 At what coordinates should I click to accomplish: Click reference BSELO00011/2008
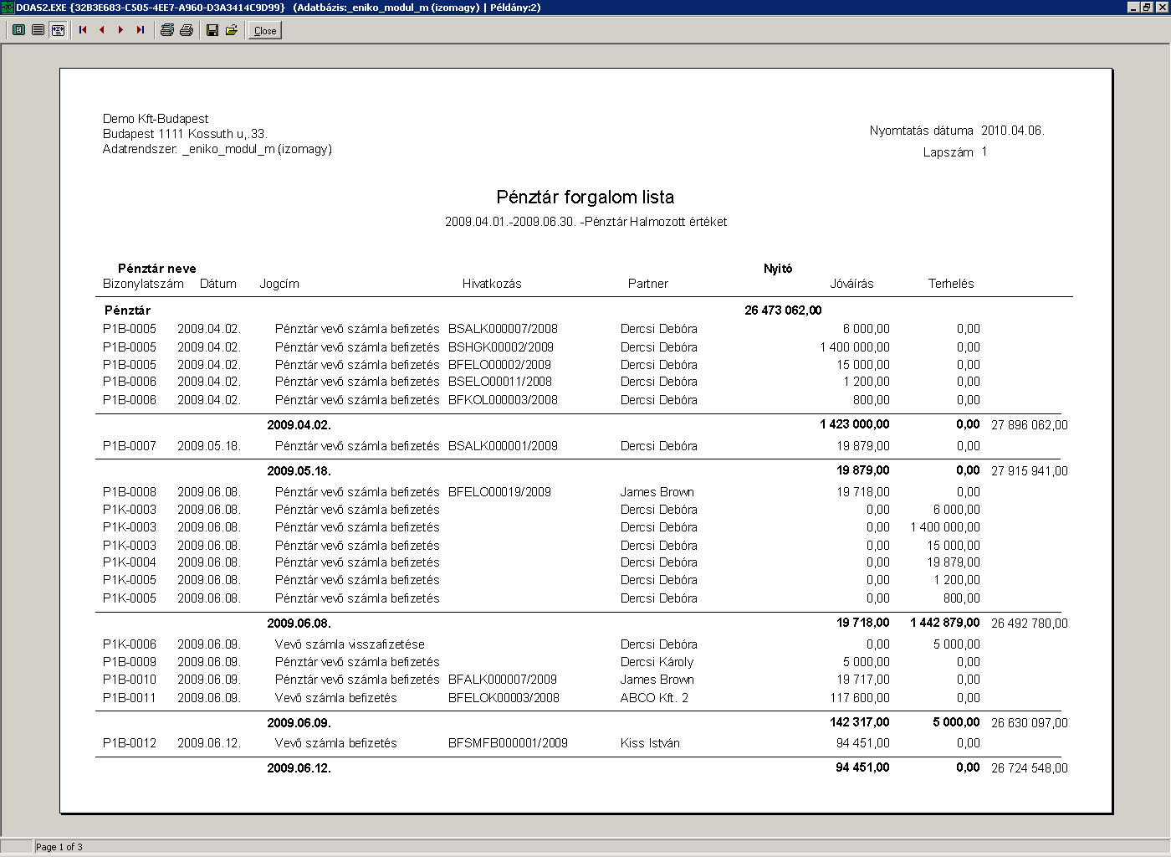coord(500,382)
